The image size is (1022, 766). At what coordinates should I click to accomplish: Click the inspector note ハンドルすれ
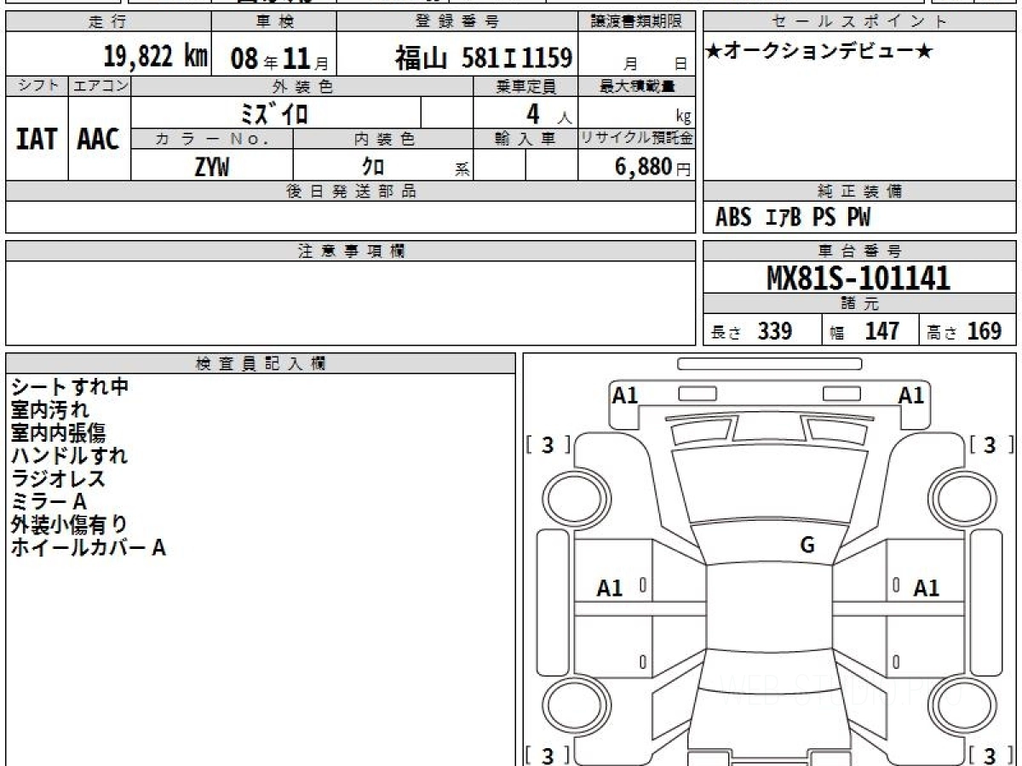pos(69,455)
